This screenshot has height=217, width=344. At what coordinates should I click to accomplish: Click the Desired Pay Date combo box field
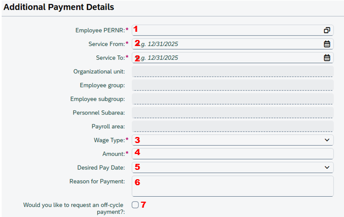tap(232, 167)
